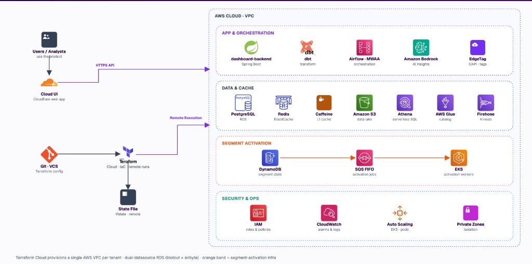Click the "Amazon Bedrock" label
Viewport: 532px width, 264px height.
click(421, 59)
